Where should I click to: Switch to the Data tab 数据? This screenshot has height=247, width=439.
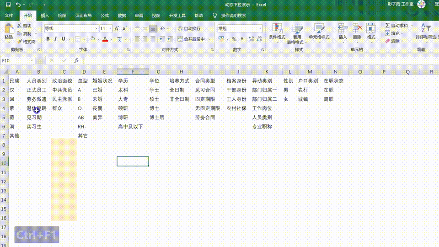[122, 16]
